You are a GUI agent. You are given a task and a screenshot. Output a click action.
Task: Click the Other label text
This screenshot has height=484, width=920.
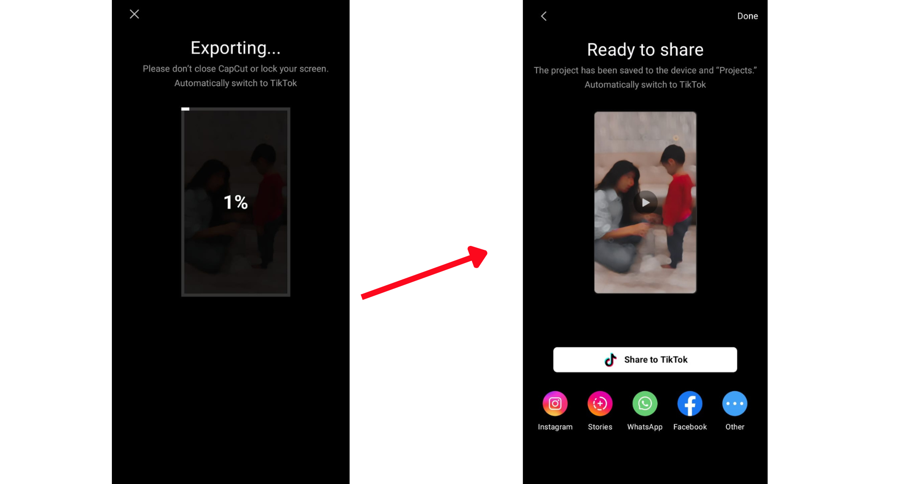coord(735,427)
